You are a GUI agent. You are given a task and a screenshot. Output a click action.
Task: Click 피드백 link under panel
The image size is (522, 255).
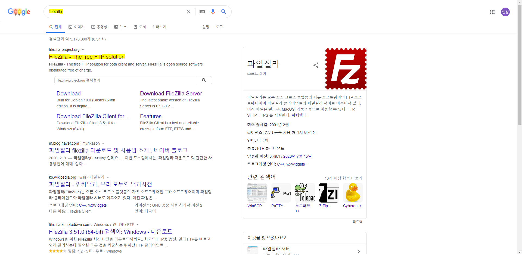tap(358, 222)
